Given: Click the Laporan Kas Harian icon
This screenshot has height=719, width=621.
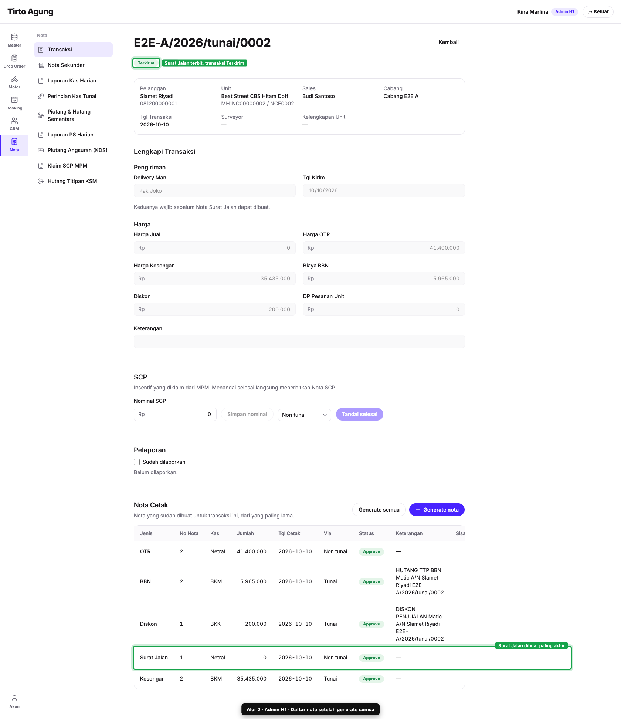Looking at the screenshot, I should tap(41, 81).
